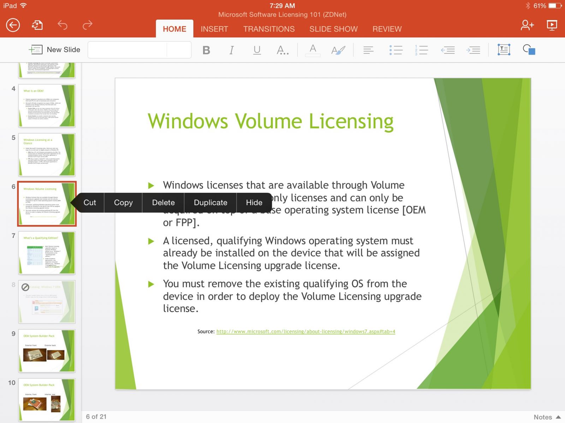Image resolution: width=565 pixels, height=423 pixels.
Task: Open the shapes insert icon
Action: click(529, 50)
